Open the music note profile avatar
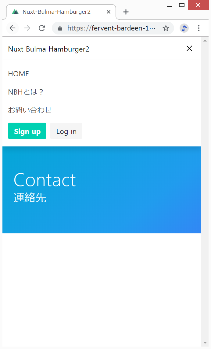Screen dimensions: 211x349 coord(184,28)
